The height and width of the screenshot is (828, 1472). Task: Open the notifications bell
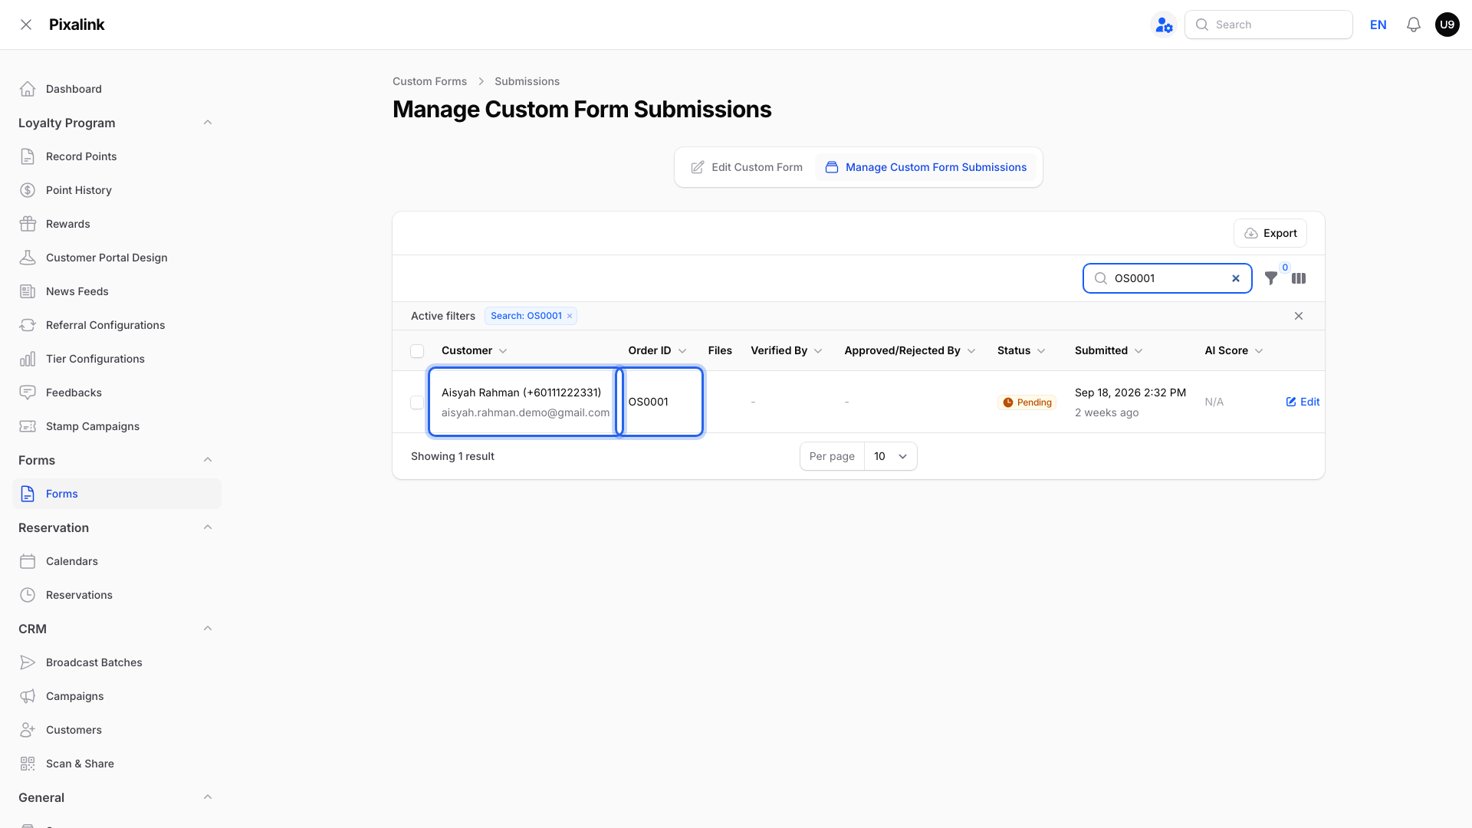[1414, 25]
